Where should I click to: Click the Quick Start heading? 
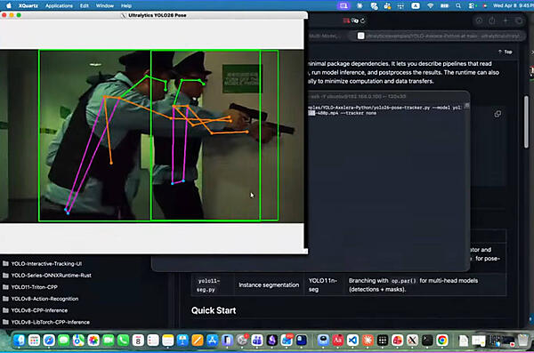[214, 310]
